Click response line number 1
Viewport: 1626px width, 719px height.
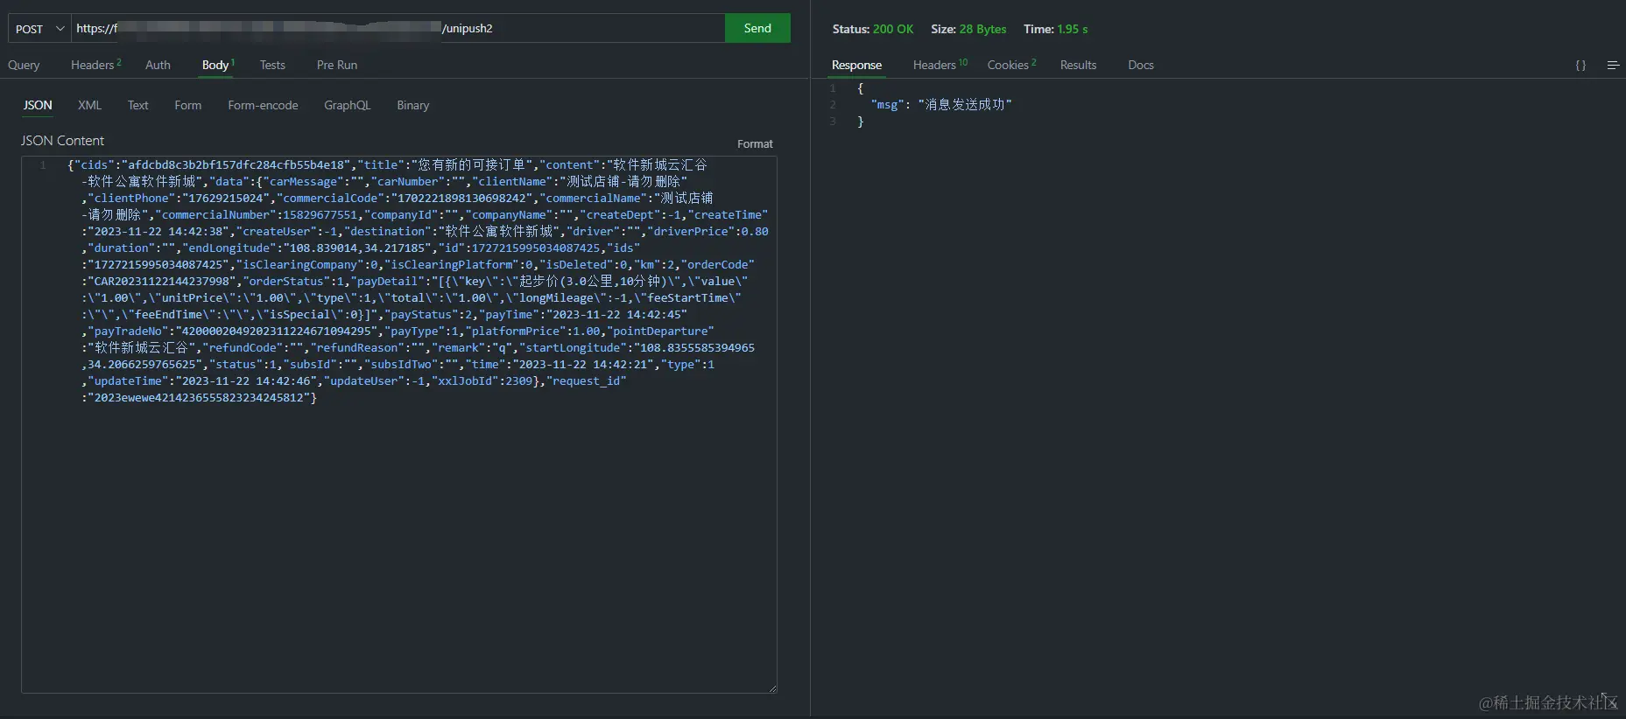[833, 88]
